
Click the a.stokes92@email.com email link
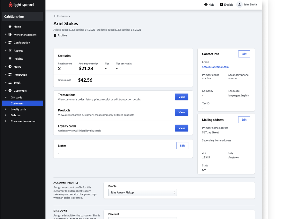215,67
